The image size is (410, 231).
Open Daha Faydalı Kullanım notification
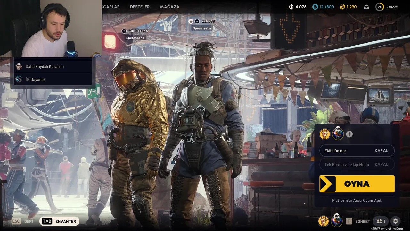coord(53,66)
